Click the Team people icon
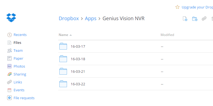 tap(9, 51)
